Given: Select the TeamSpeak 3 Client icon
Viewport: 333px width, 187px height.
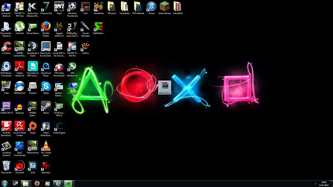Looking at the screenshot, I should (x=33, y=49).
